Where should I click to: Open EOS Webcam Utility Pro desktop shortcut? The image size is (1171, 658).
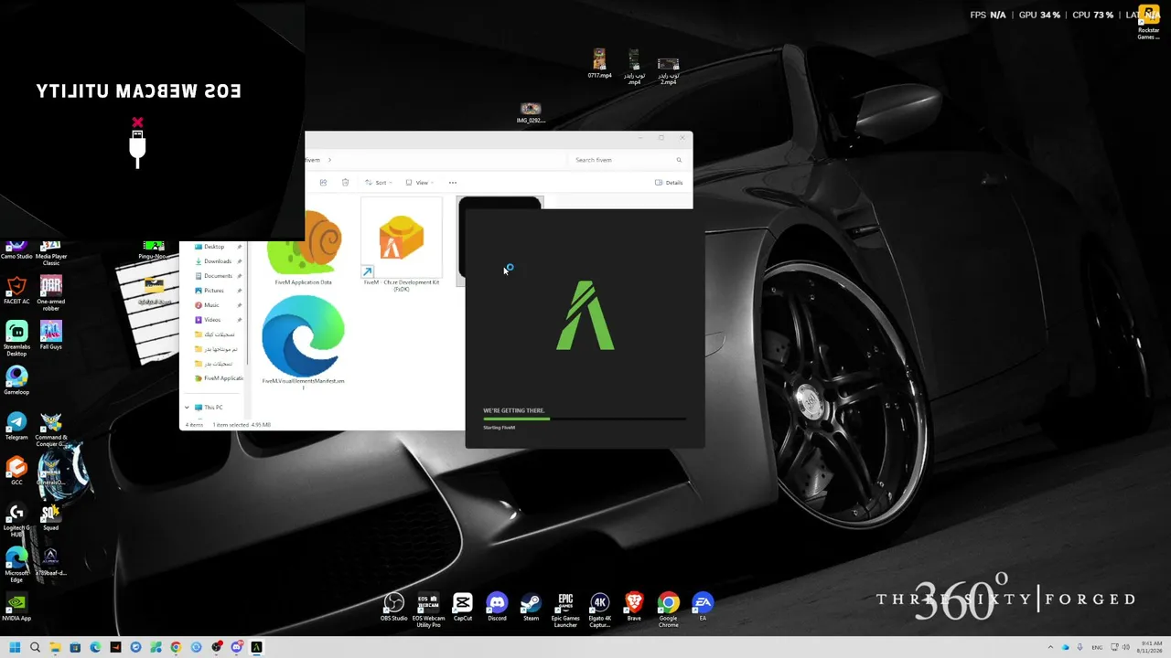pyautogui.click(x=428, y=610)
